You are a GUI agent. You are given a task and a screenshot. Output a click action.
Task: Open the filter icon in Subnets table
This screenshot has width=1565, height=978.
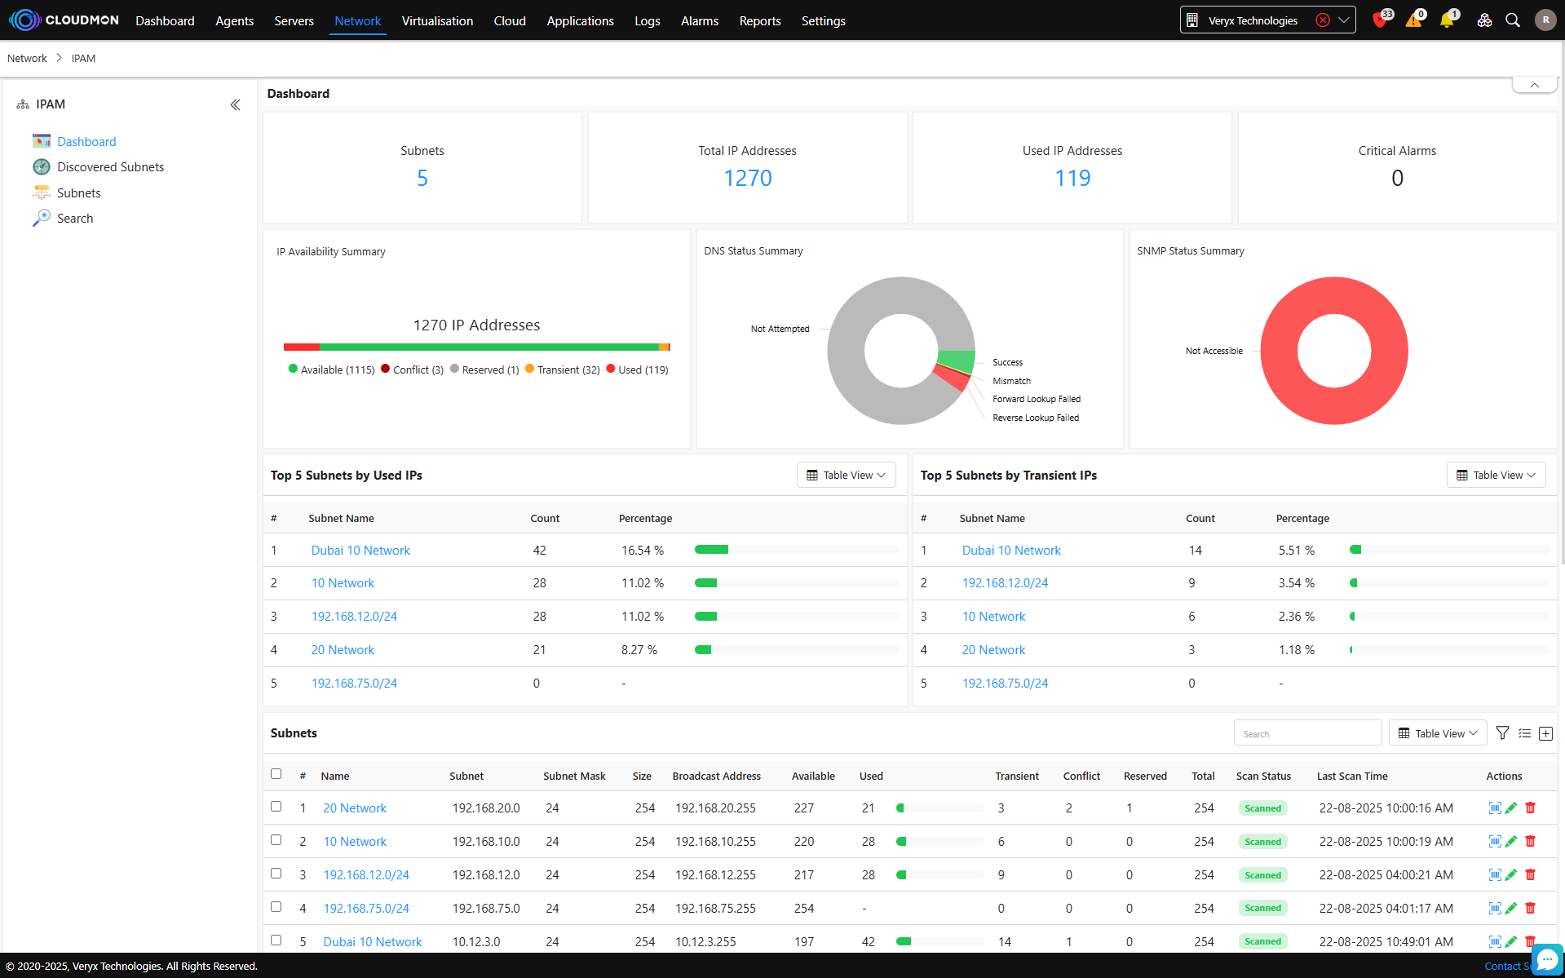[x=1502, y=733]
